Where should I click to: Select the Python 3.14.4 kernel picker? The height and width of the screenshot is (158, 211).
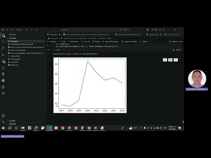(x=175, y=41)
